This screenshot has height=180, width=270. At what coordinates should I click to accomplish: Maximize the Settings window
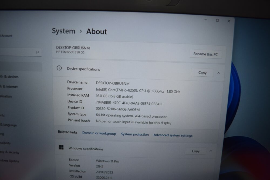coord(217,20)
